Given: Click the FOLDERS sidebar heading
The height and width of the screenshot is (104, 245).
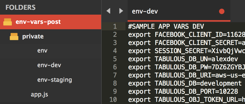Looking at the screenshot, I should pyautogui.click(x=21, y=8).
